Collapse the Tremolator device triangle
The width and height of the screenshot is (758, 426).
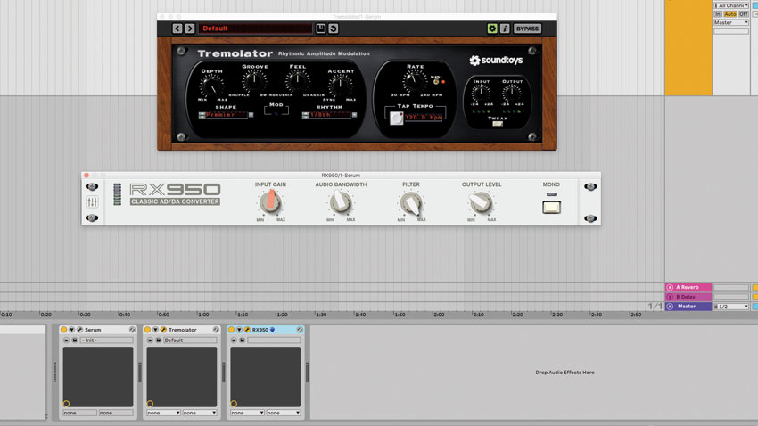click(155, 330)
